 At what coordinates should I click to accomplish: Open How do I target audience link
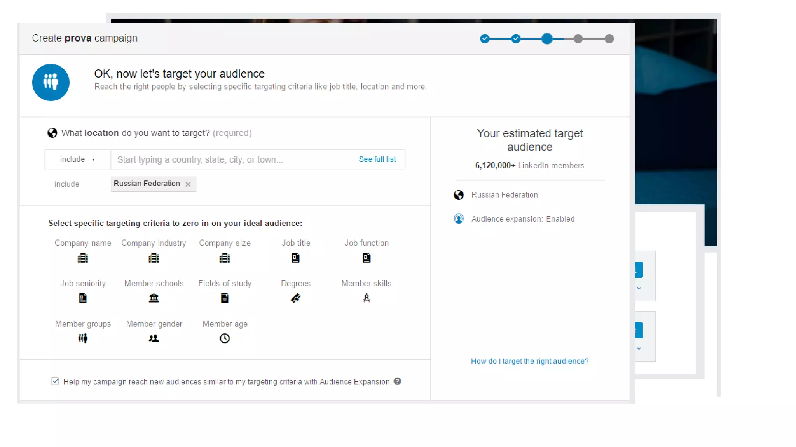529,361
